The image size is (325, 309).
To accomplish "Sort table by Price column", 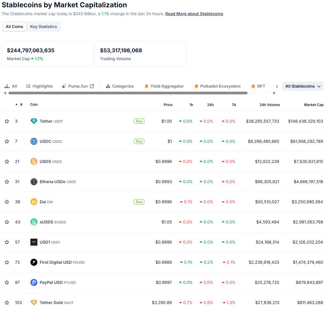I will (x=168, y=105).
